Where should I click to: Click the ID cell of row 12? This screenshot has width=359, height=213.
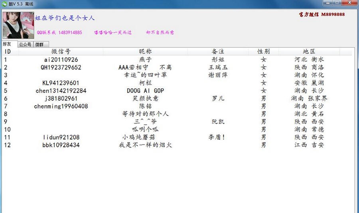[x=7, y=145]
